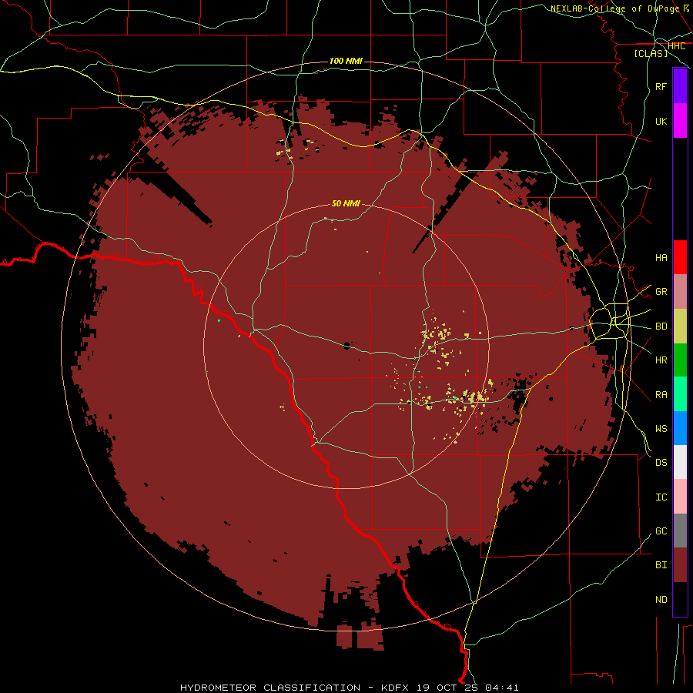Click the DS legend label

[x=661, y=463]
